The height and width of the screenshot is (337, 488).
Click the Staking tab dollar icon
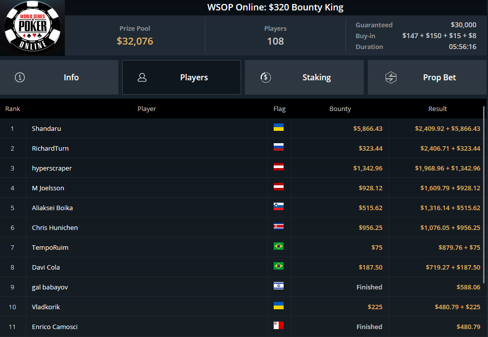265,77
